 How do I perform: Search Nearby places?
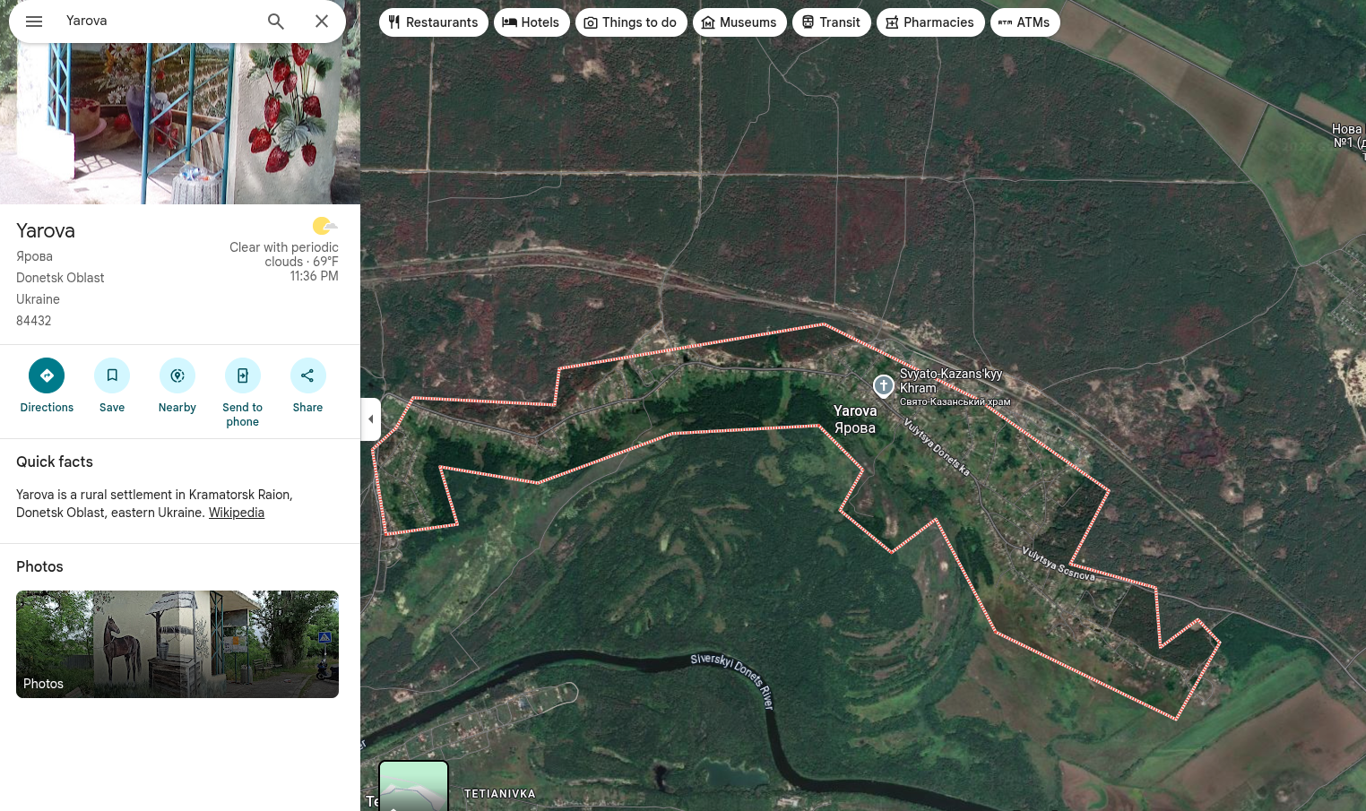click(177, 386)
